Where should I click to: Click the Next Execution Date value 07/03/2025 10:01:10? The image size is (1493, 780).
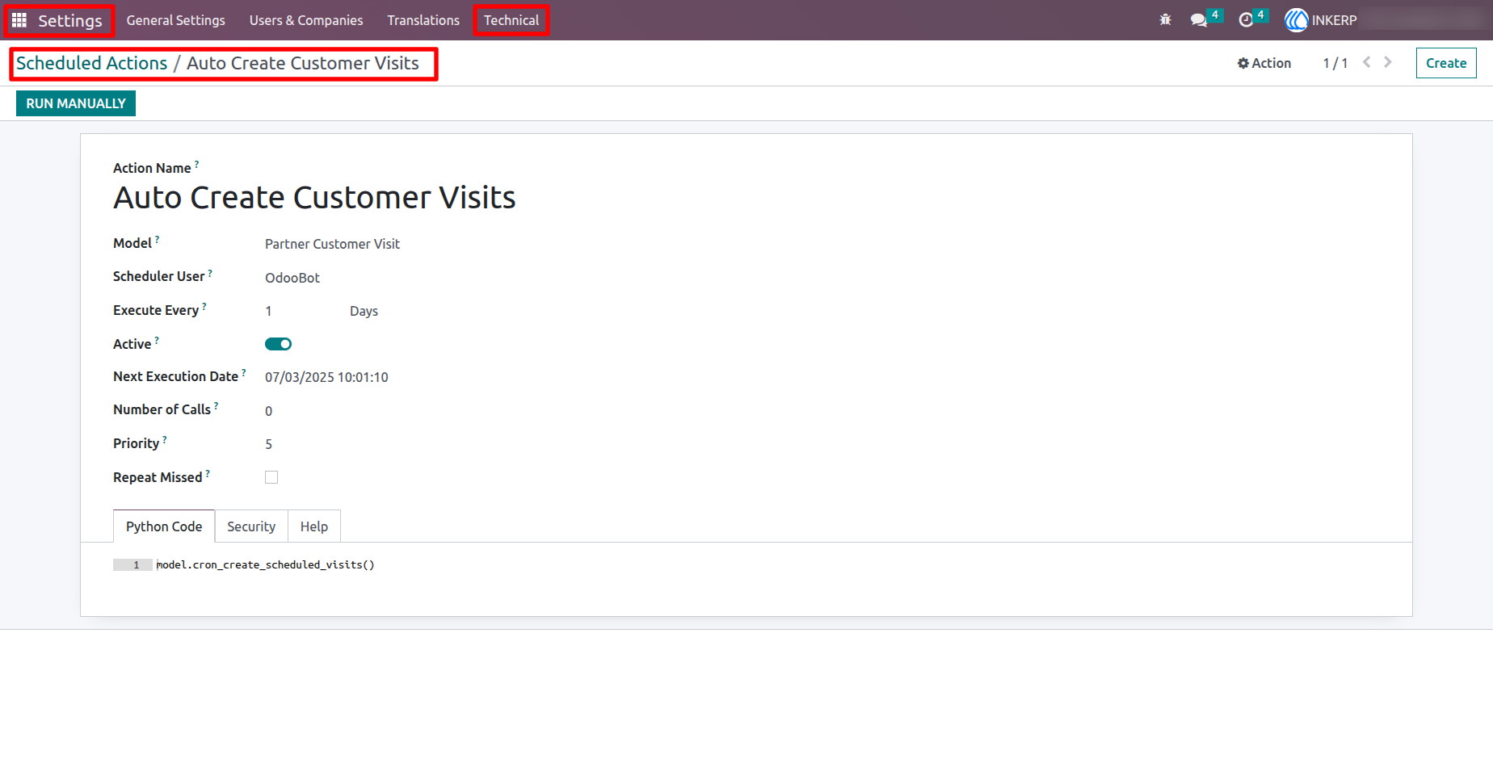tap(326, 377)
